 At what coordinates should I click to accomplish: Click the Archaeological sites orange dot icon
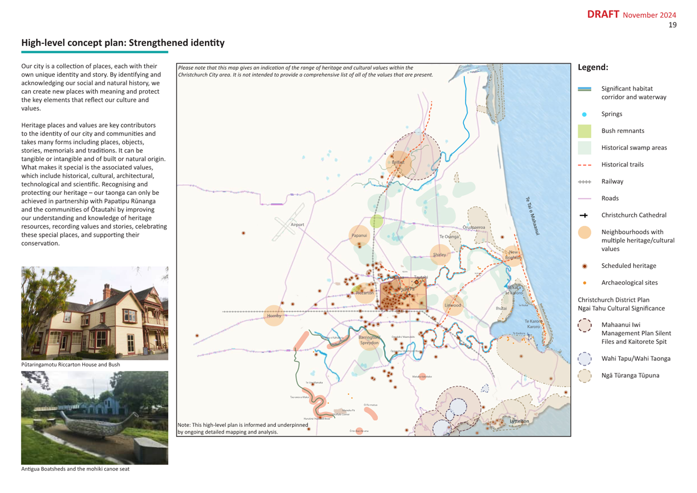(584, 283)
